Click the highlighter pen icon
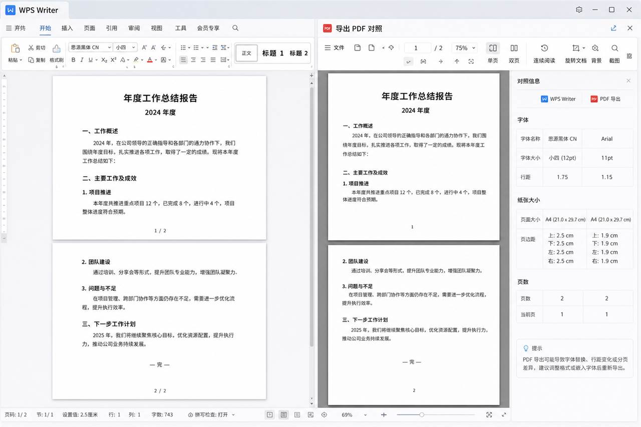The width and height of the screenshot is (641, 427). (x=136, y=60)
